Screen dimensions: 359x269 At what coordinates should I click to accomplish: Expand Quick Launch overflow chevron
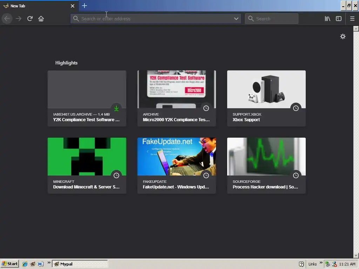click(x=49, y=263)
